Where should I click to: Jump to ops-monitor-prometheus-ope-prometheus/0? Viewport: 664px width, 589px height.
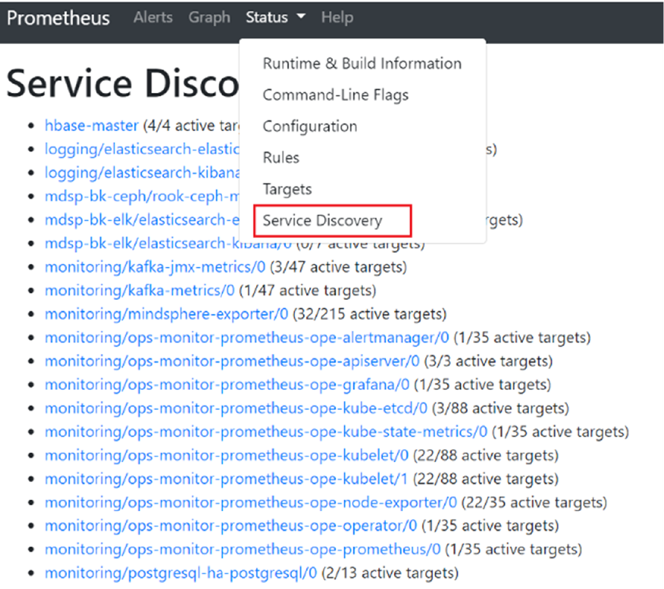[x=243, y=550]
